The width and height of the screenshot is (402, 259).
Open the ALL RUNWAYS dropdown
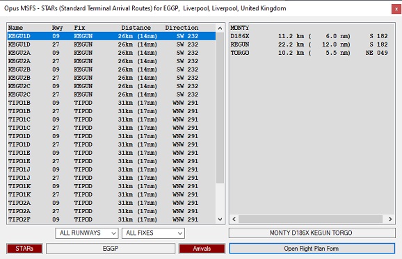point(87,233)
